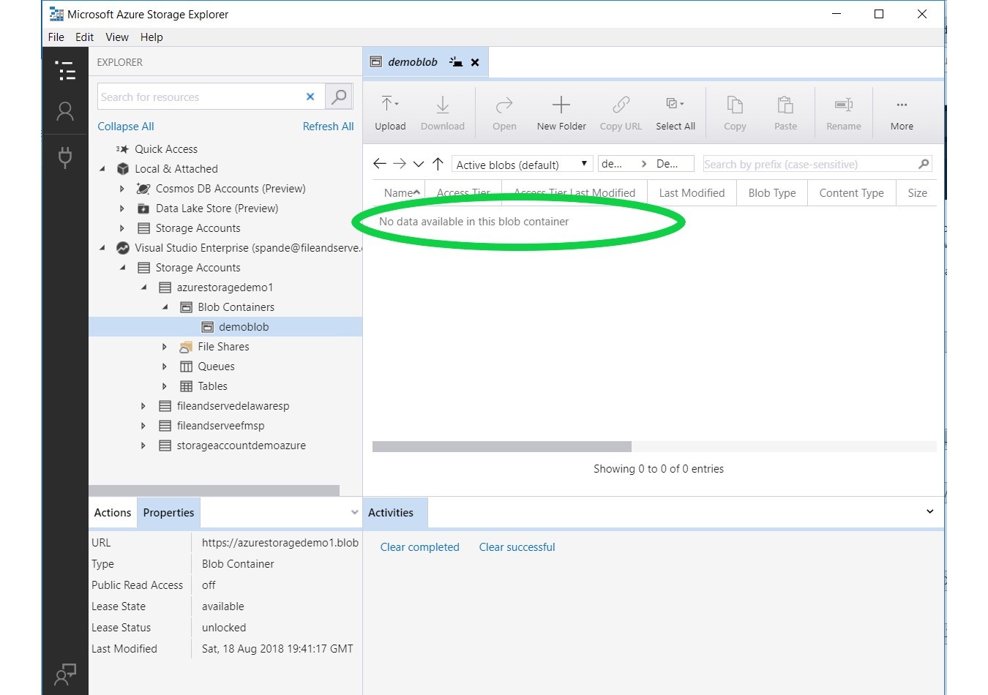This screenshot has width=988, height=695.
Task: Collapse the Visual Studio Enterprise subscription node
Action: [102, 248]
